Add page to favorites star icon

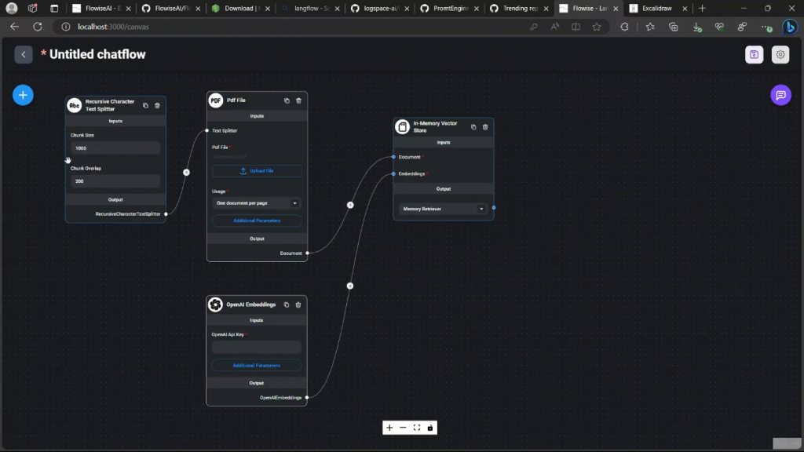pos(597,27)
